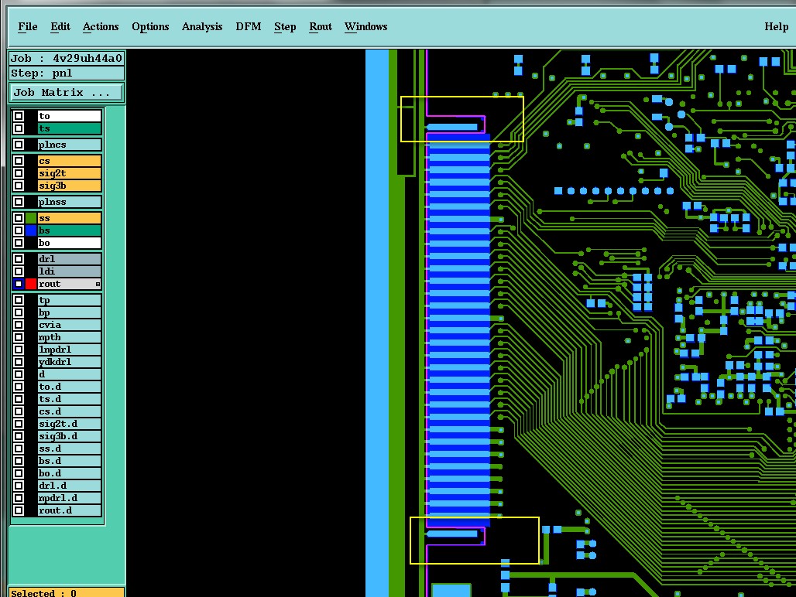The image size is (796, 597).
Task: Select the ts.d layer name
Action: (70, 399)
